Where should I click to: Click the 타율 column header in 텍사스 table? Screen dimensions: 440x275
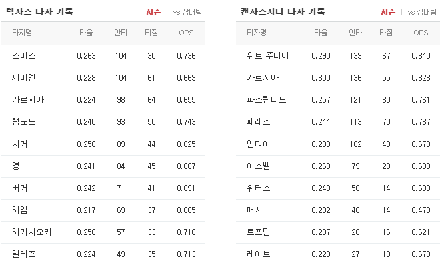tap(86, 33)
